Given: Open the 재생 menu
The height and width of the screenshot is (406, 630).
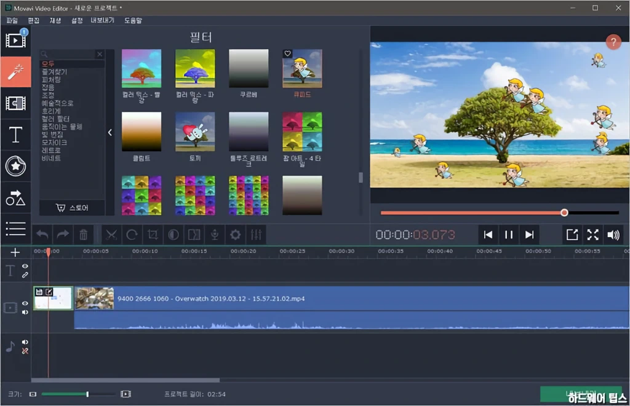Looking at the screenshot, I should point(55,20).
